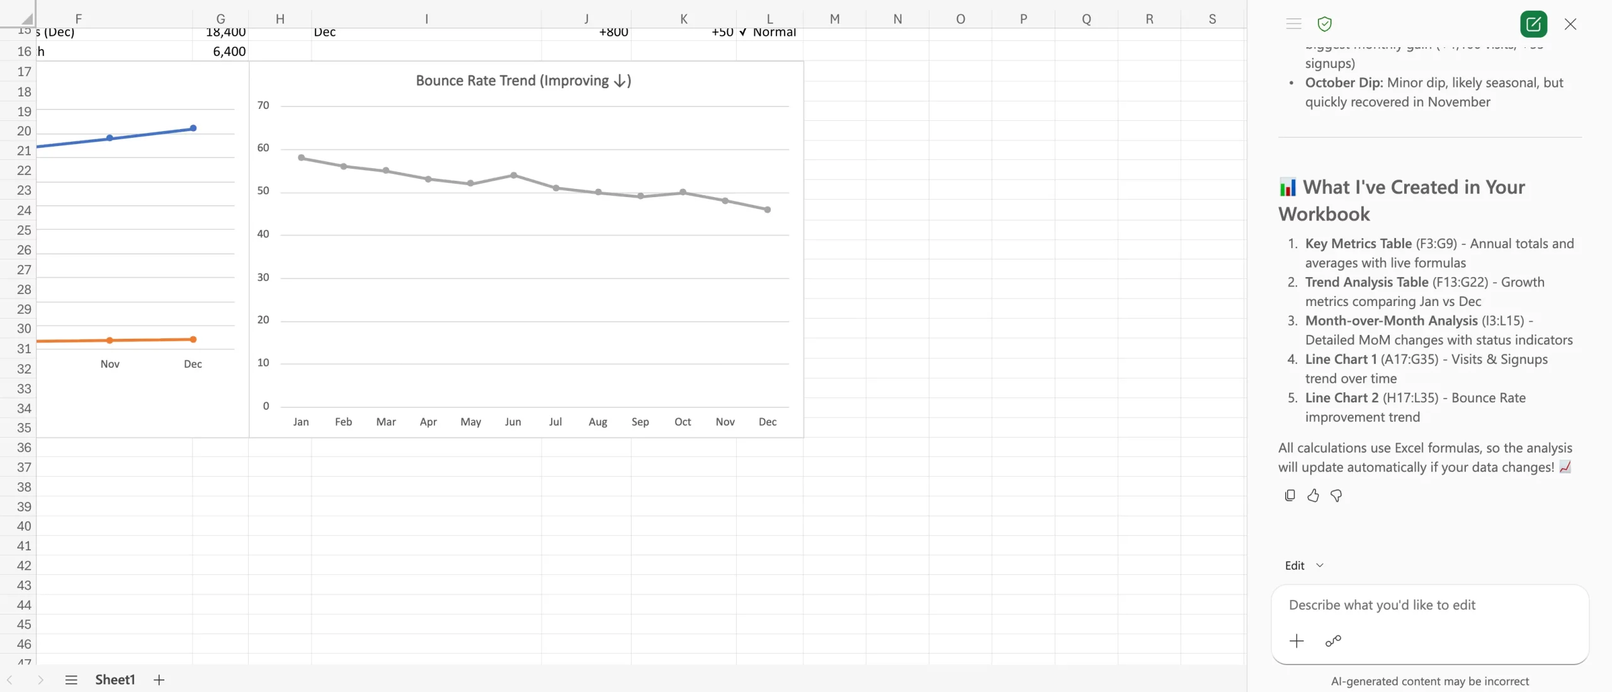Give thumbs down to response
Image resolution: width=1612 pixels, height=692 pixels.
click(x=1336, y=496)
